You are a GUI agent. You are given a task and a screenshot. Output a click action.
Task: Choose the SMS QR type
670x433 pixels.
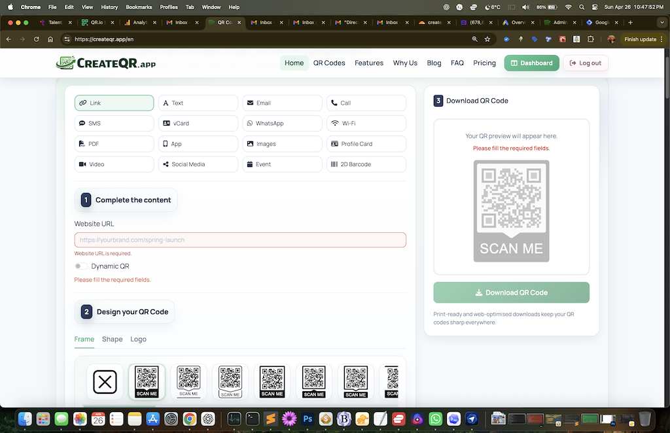114,124
